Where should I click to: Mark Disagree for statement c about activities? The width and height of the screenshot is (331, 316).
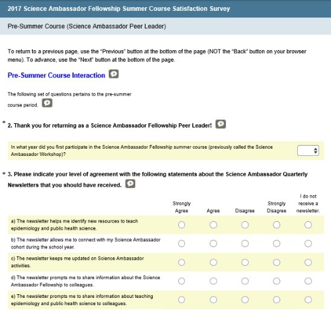coord(245,262)
